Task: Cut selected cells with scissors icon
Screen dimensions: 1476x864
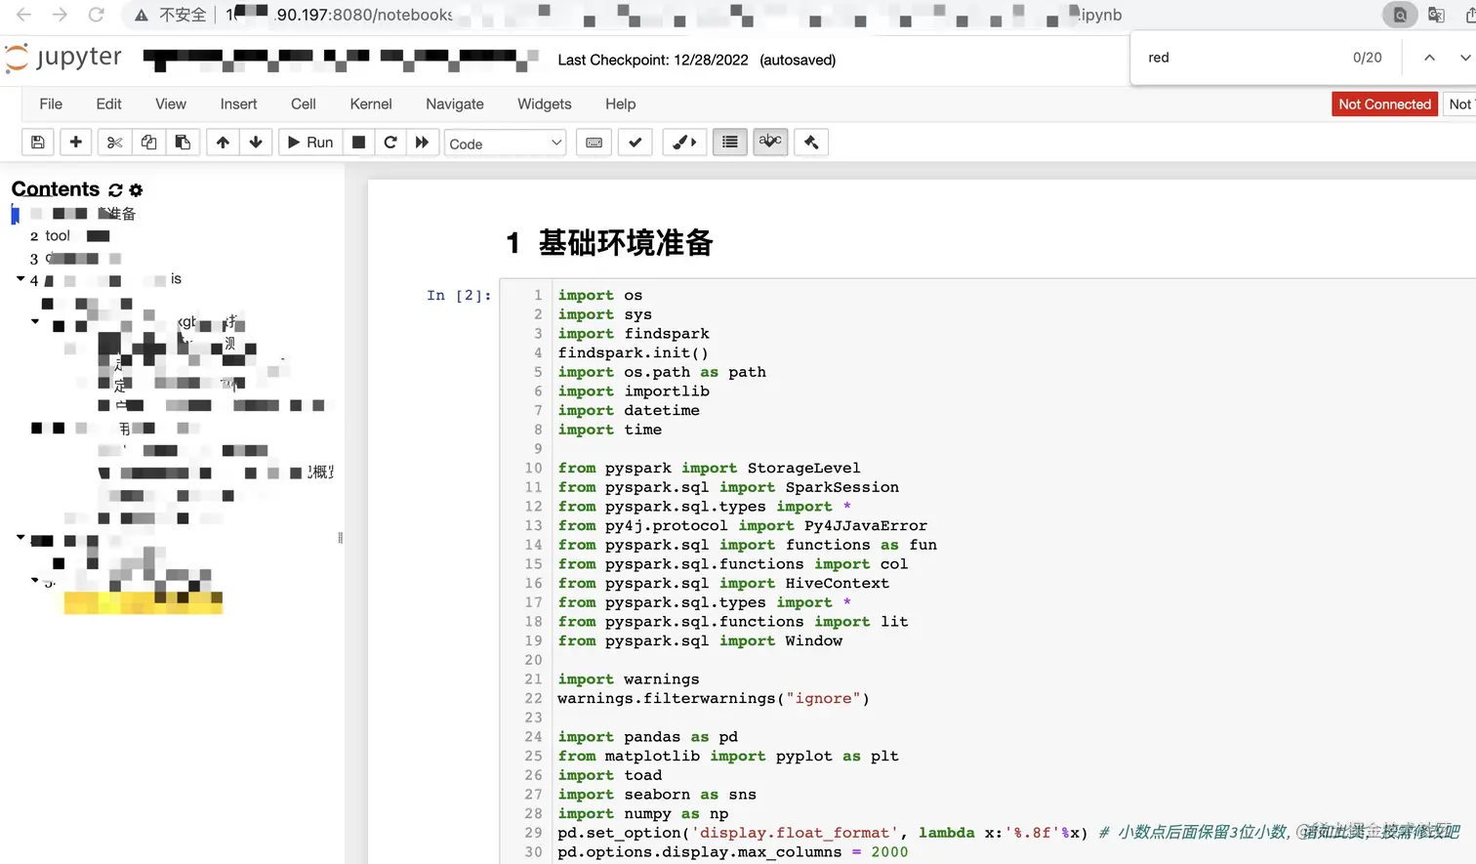Action: pos(114,143)
